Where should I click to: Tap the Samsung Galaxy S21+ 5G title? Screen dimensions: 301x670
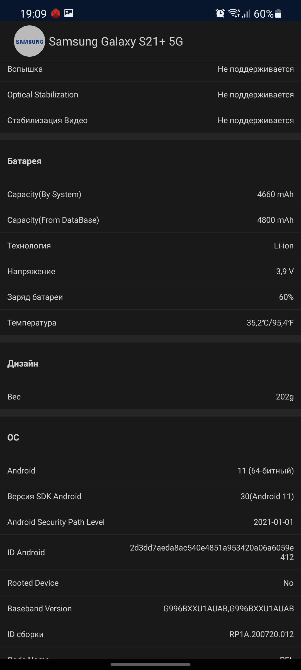click(x=116, y=42)
